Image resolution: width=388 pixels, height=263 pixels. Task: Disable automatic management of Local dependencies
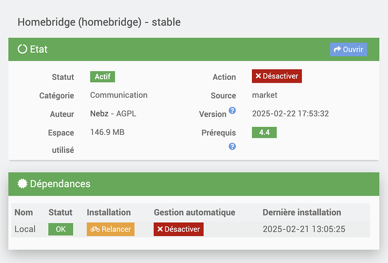[178, 229]
